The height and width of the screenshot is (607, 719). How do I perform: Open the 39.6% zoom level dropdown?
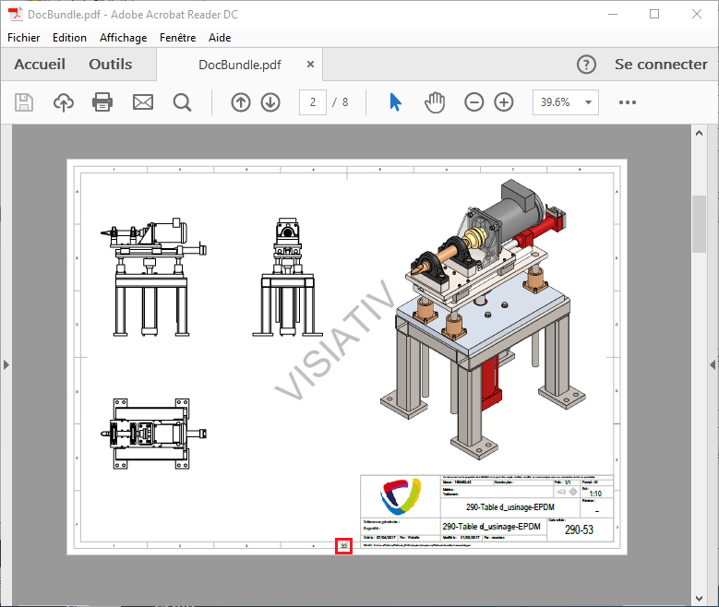point(565,102)
